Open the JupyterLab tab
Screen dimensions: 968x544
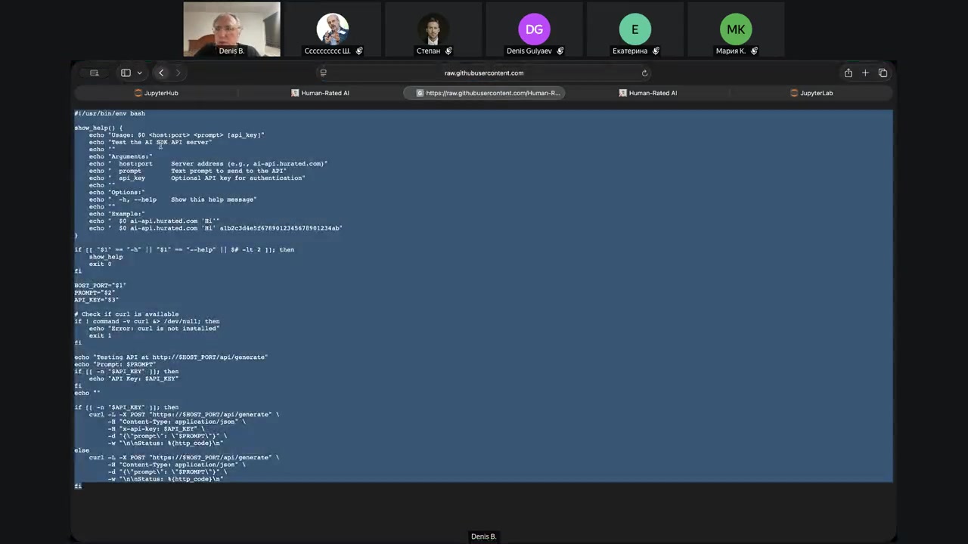click(811, 93)
